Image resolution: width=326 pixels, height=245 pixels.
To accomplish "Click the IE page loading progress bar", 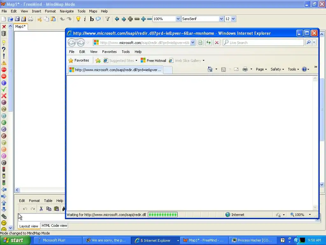I will tap(163, 215).
